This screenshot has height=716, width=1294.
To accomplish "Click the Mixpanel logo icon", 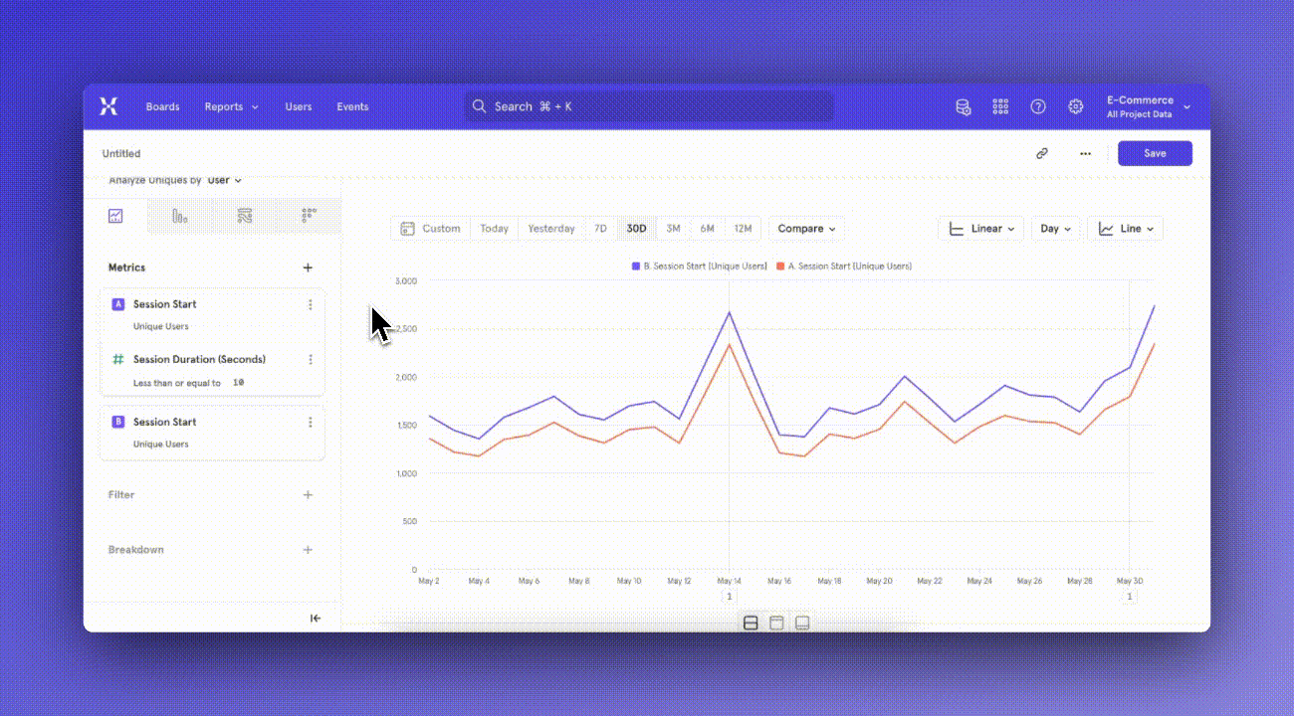I will tap(108, 106).
